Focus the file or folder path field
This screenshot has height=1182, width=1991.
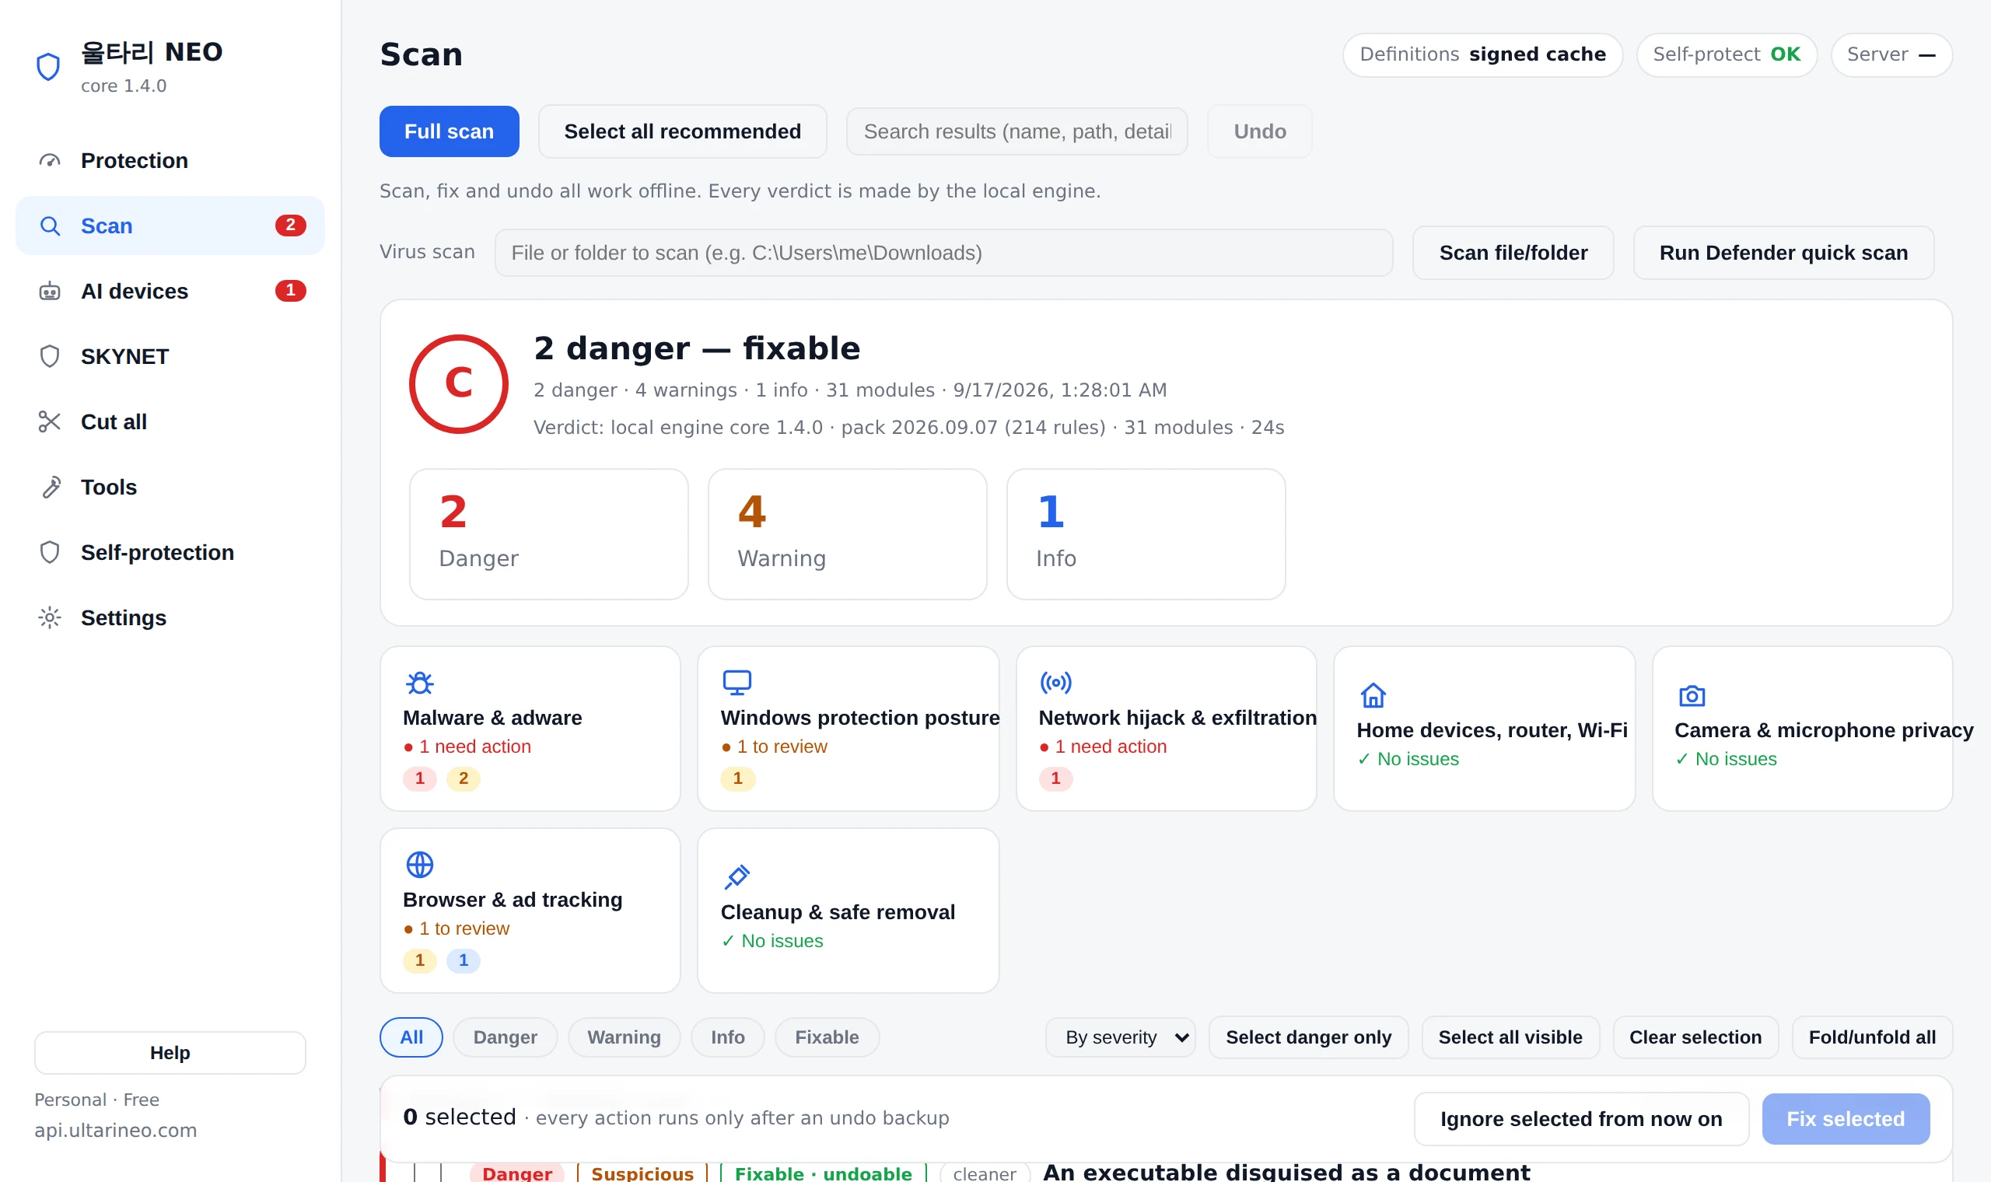coord(943,253)
